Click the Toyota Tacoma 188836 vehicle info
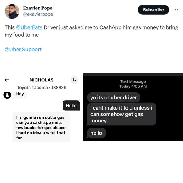Screen dimensions: 183x183 pyautogui.click(x=42, y=87)
